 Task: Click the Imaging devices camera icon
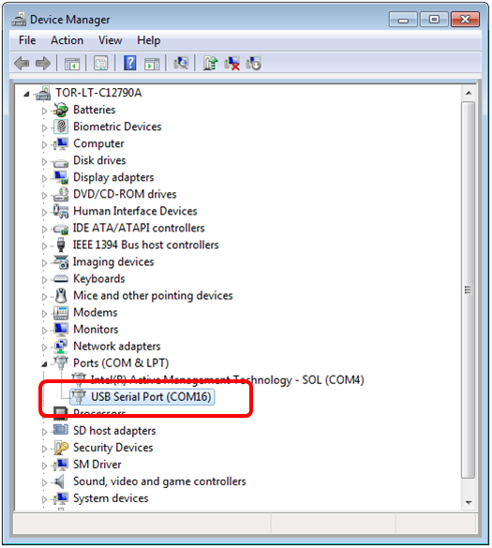click(61, 261)
